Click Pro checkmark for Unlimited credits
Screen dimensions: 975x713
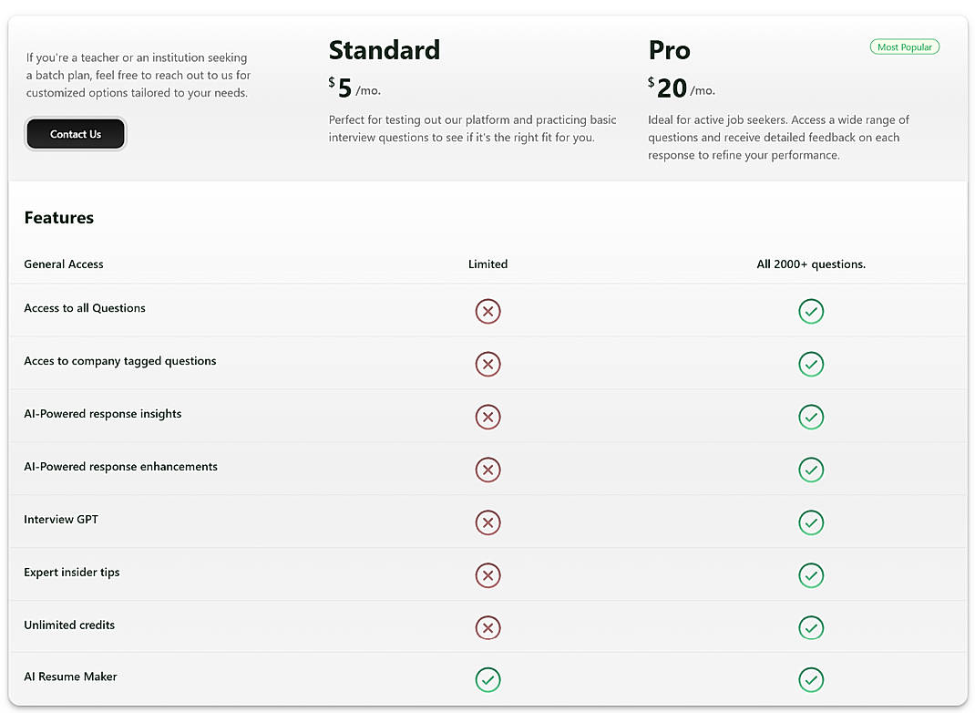[810, 628]
